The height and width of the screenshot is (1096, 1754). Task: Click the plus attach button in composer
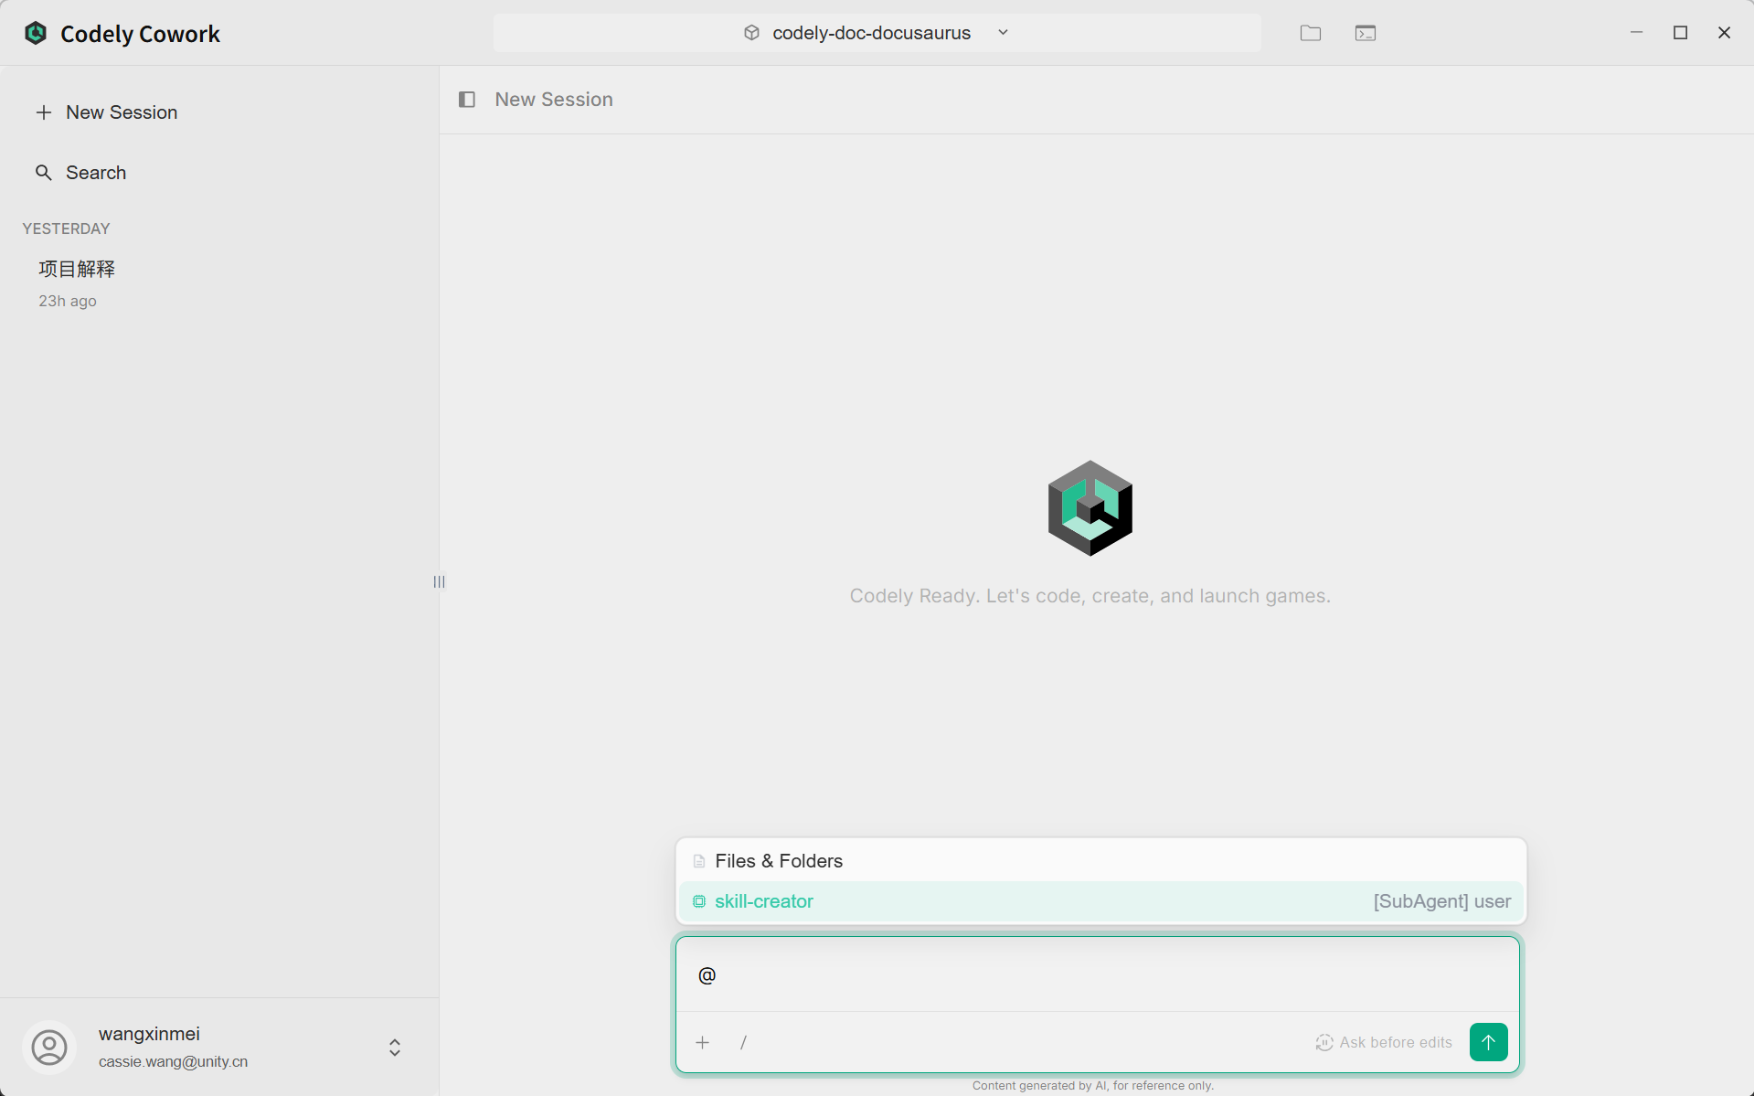pos(703,1043)
